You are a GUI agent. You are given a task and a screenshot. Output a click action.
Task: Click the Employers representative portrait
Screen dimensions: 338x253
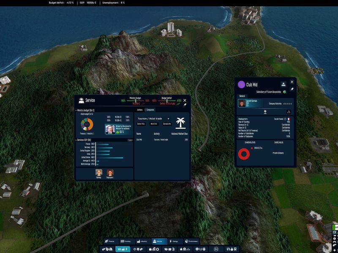pyautogui.click(x=110, y=173)
